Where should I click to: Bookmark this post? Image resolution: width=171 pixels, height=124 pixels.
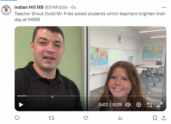[155, 118]
